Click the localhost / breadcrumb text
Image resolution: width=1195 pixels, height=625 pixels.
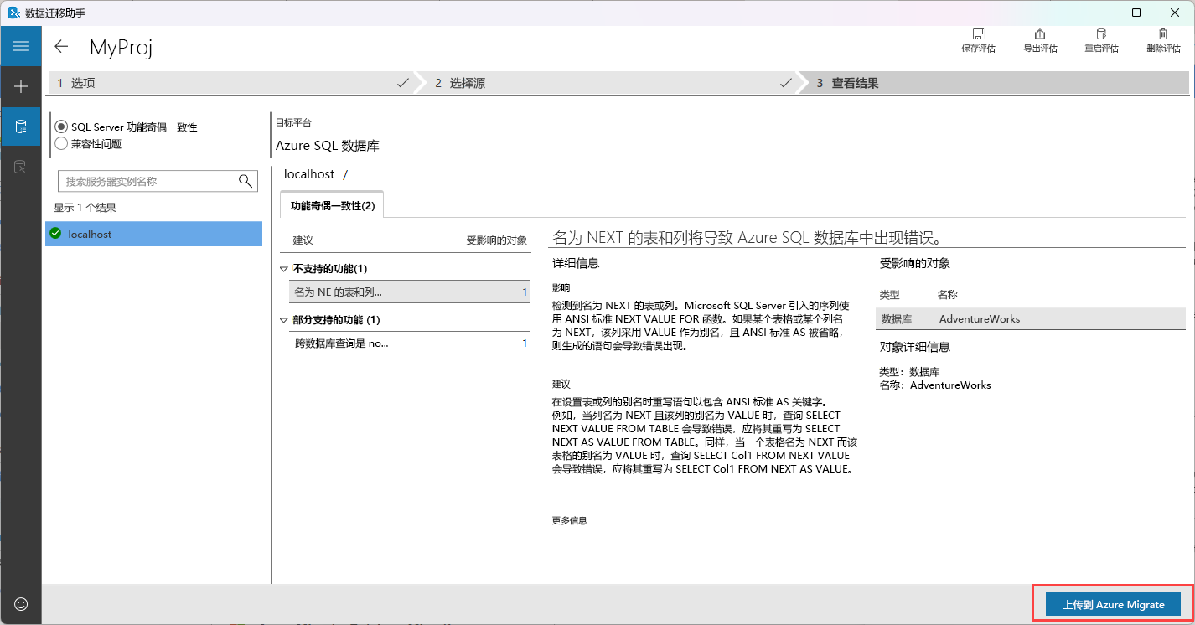point(315,174)
